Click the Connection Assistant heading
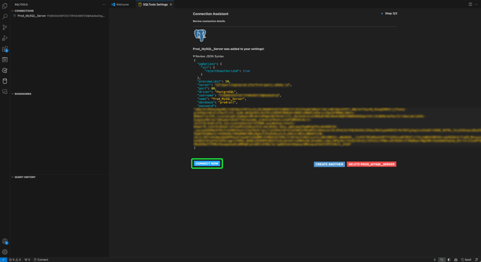 [210, 14]
